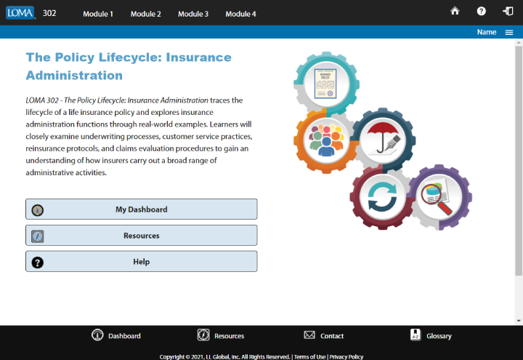Image resolution: width=523 pixels, height=360 pixels.
Task: Open Module 1 menu
Action: [x=98, y=14]
